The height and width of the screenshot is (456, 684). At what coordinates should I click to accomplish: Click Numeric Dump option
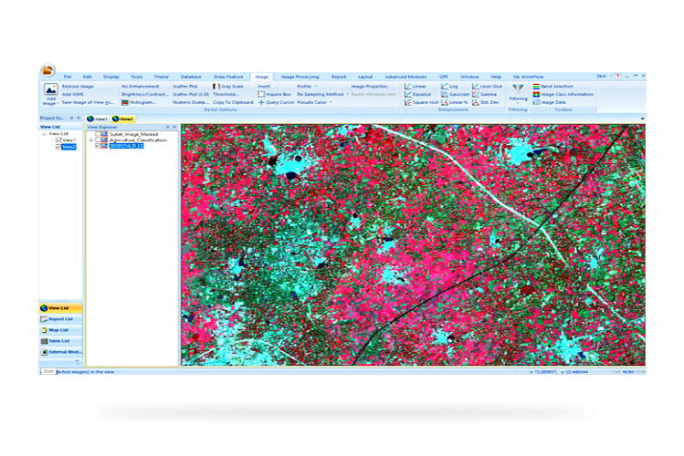pos(191,102)
